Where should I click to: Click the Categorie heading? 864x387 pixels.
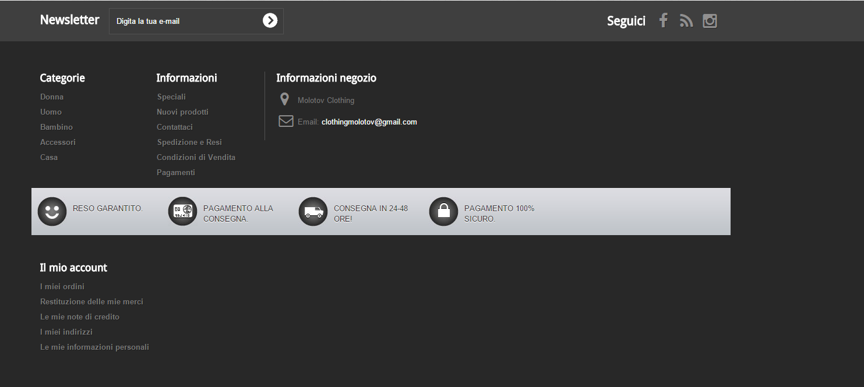(62, 78)
